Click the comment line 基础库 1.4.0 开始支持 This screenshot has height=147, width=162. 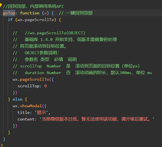point(65,40)
